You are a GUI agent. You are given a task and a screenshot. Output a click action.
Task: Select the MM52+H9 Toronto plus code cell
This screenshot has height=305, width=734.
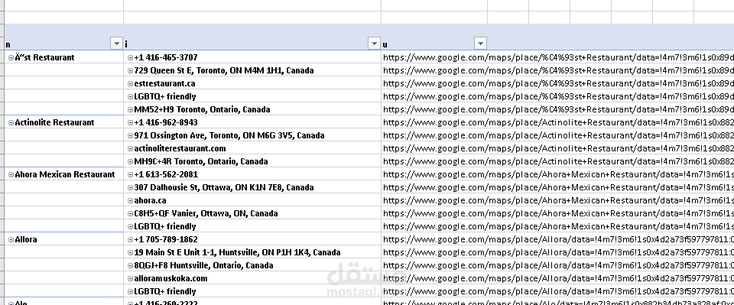click(x=252, y=109)
